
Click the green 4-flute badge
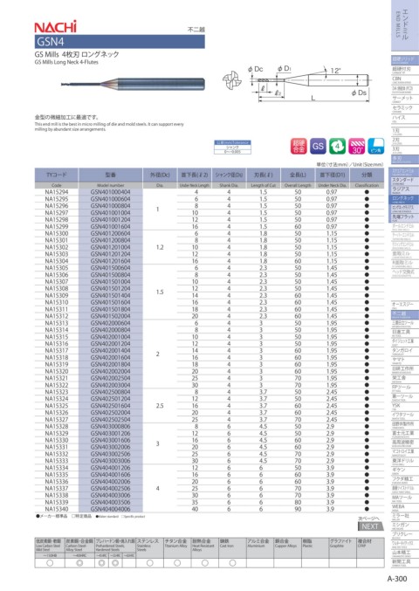click(x=337, y=146)
